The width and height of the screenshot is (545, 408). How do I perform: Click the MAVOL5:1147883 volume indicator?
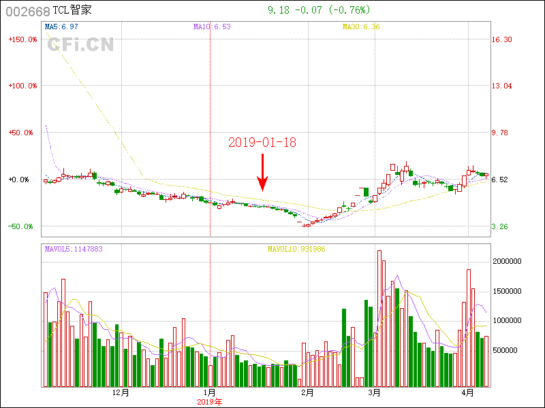pyautogui.click(x=74, y=249)
